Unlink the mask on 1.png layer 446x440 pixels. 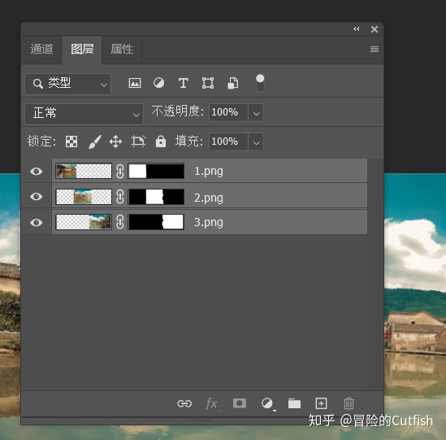point(120,171)
